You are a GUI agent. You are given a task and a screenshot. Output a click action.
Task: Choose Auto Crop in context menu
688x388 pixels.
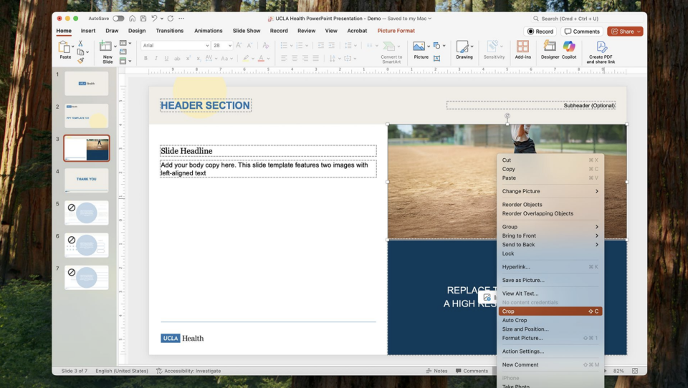pos(550,320)
